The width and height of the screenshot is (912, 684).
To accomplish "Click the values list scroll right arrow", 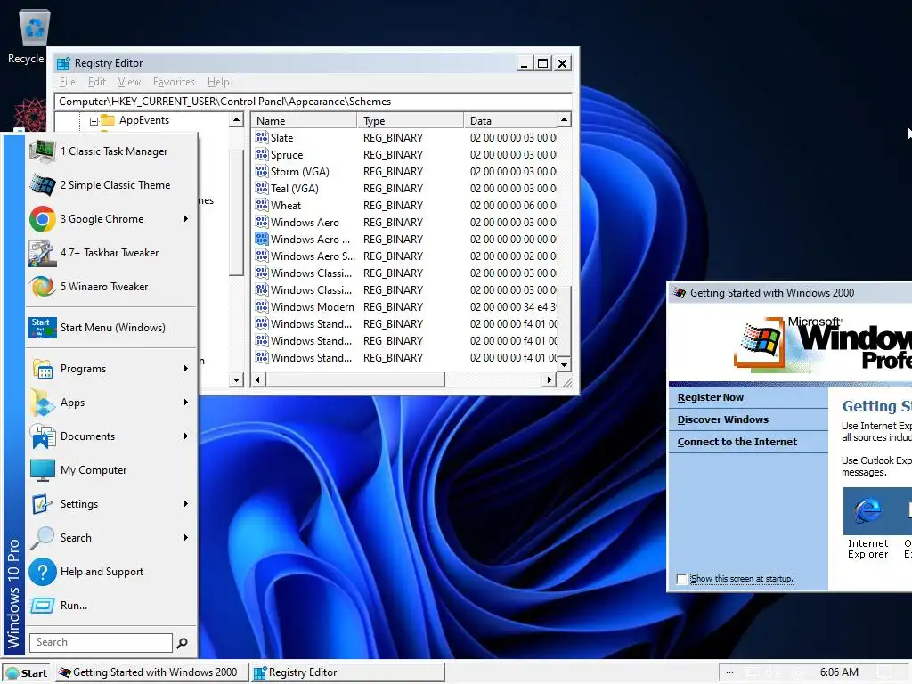I will [x=549, y=379].
